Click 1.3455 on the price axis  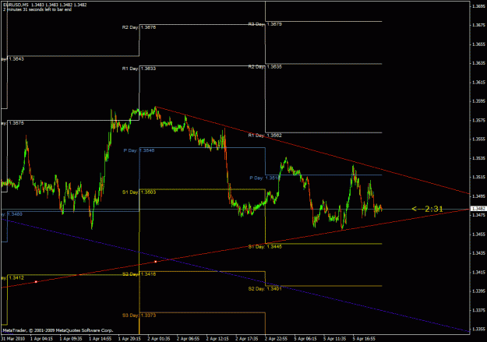tap(478, 234)
